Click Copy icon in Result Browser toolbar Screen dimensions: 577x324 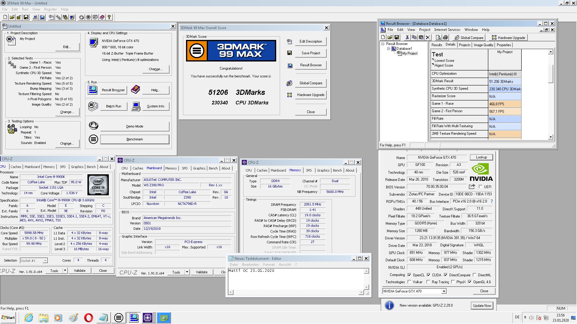click(414, 37)
